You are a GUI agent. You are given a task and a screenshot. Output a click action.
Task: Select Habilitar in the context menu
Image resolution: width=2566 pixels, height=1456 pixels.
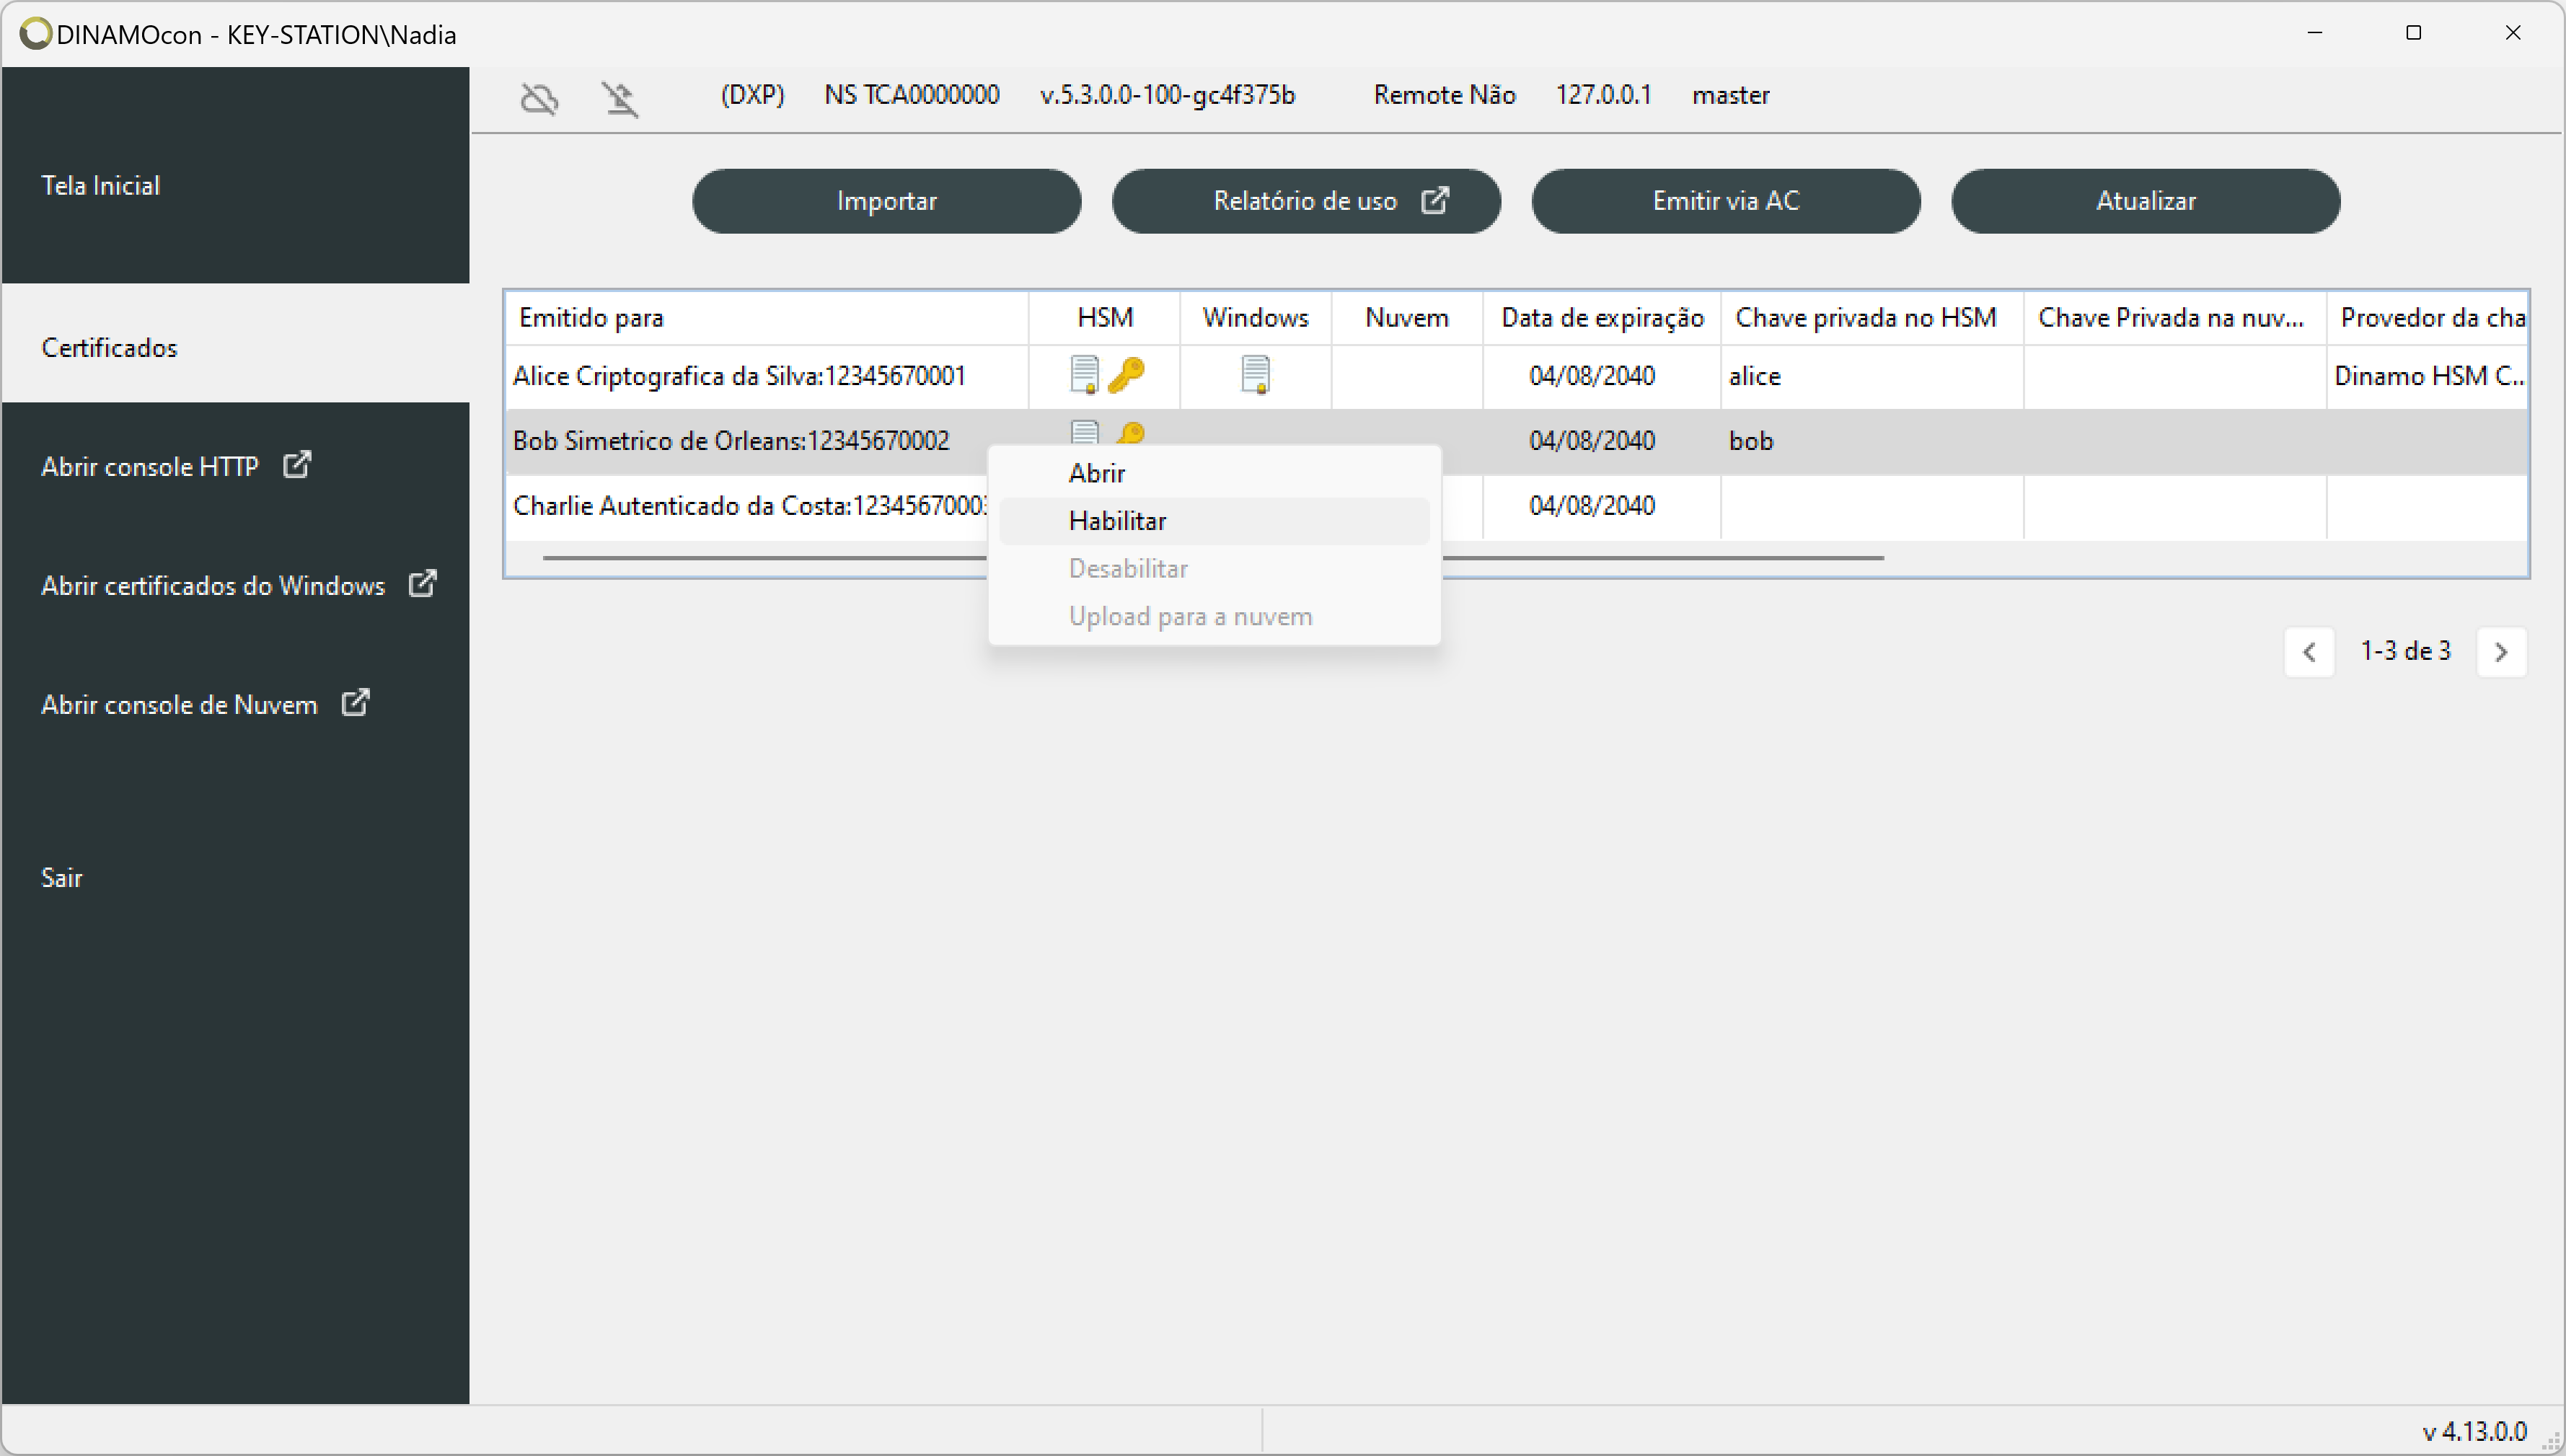(x=1214, y=521)
